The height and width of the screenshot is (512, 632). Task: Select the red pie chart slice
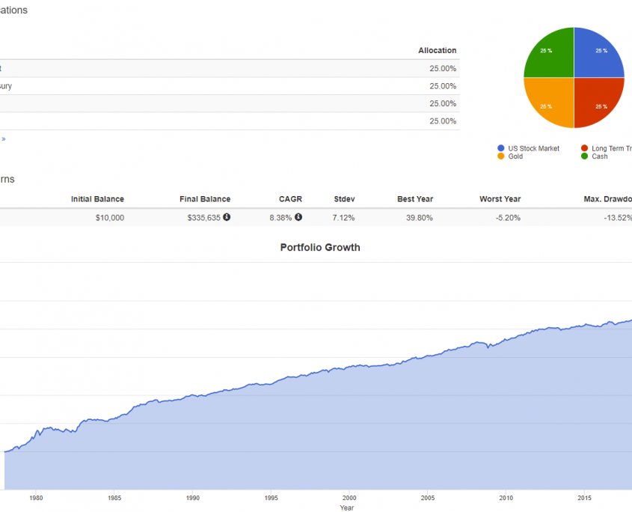point(597,102)
